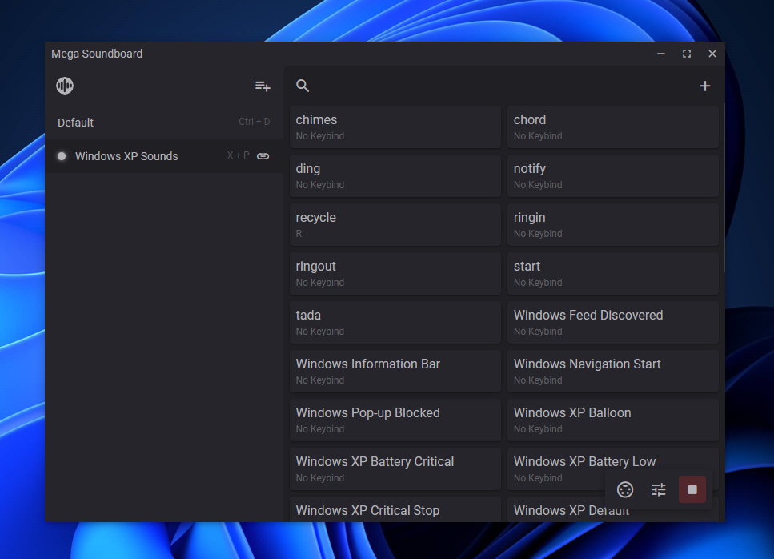Play the tada sound

coord(395,322)
